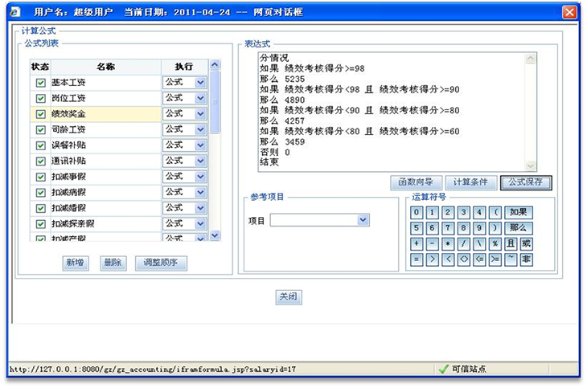Click the 关闭 button to close dialog
Viewport: 587px width, 388px height.
click(x=289, y=297)
